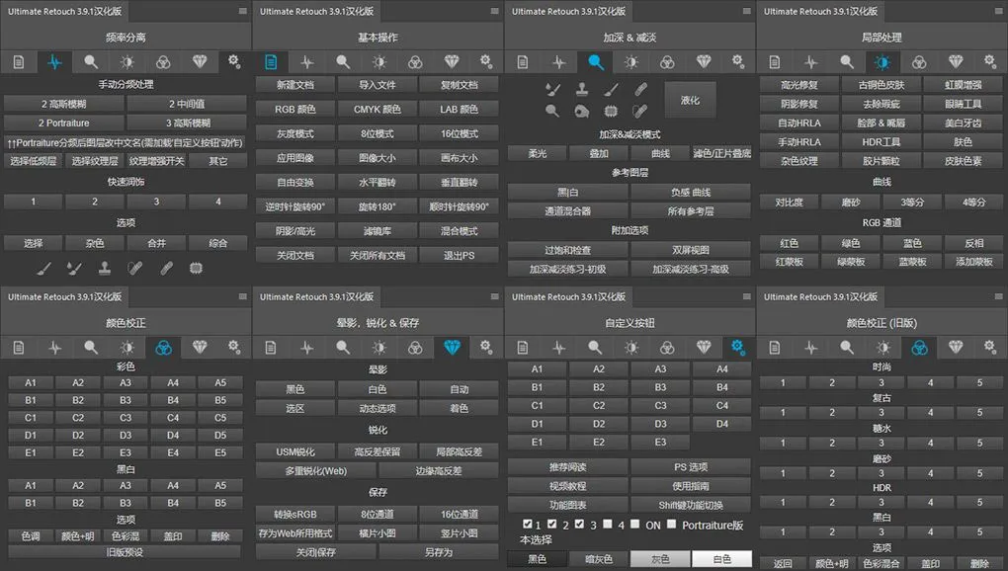Uncheck checkbox 1 in 自定义按钮 panel
1008x571 pixels.
coord(528,524)
